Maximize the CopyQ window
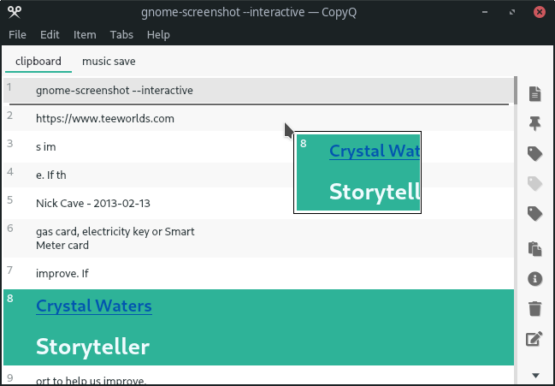555x386 pixels. [512, 12]
